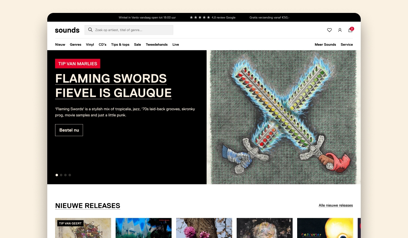The image size is (408, 238).
Task: Click the Nieuwe Releases heading
Action: [x=87, y=206]
